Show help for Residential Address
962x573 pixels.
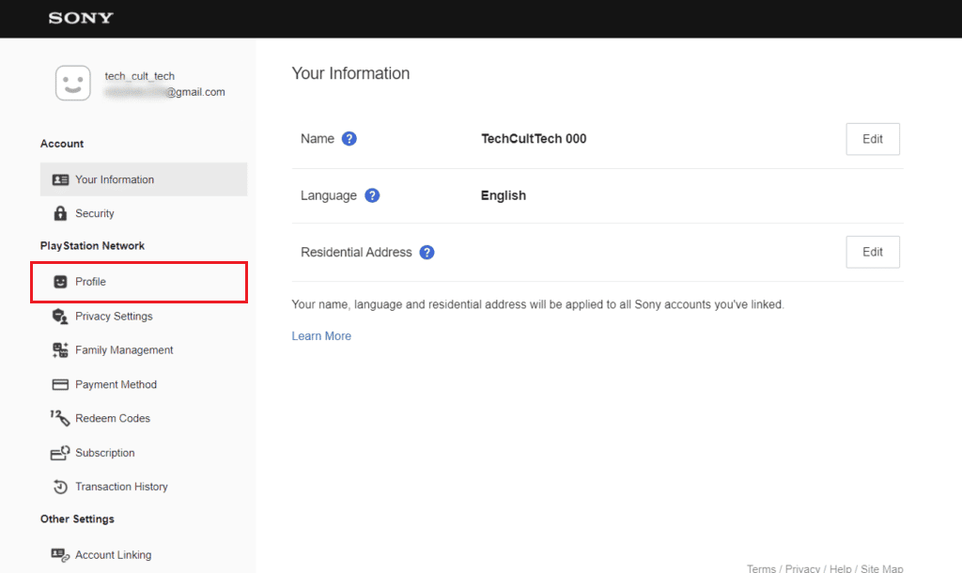(x=427, y=253)
